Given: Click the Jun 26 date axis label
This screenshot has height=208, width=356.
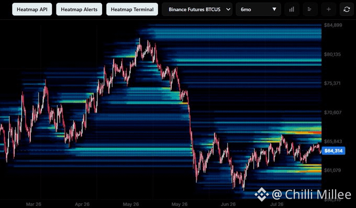Looking at the screenshot, I should click(228, 204).
